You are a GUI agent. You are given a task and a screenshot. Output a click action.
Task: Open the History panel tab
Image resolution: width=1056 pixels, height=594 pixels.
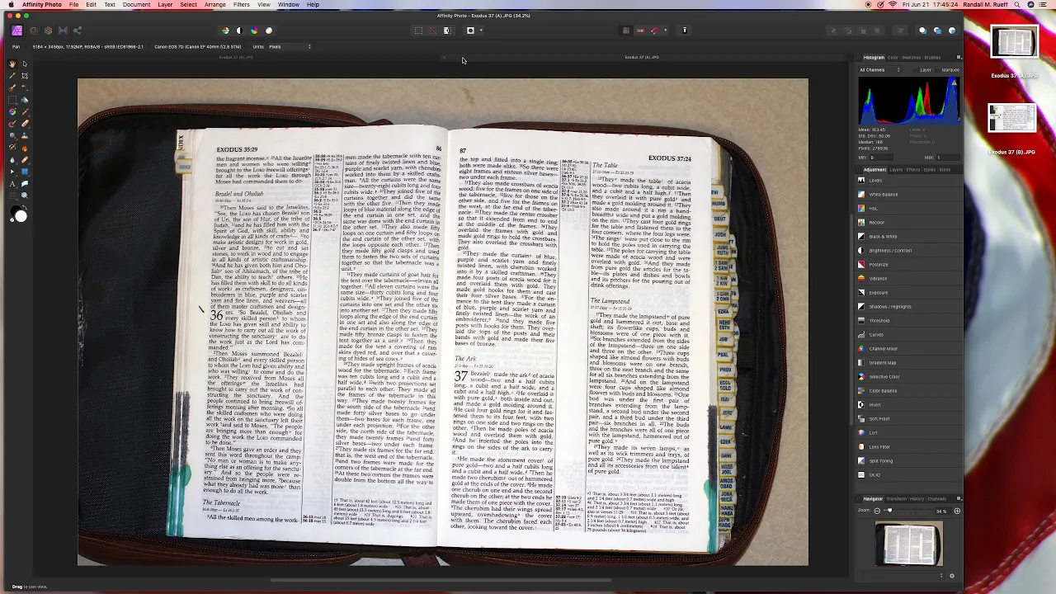917,499
